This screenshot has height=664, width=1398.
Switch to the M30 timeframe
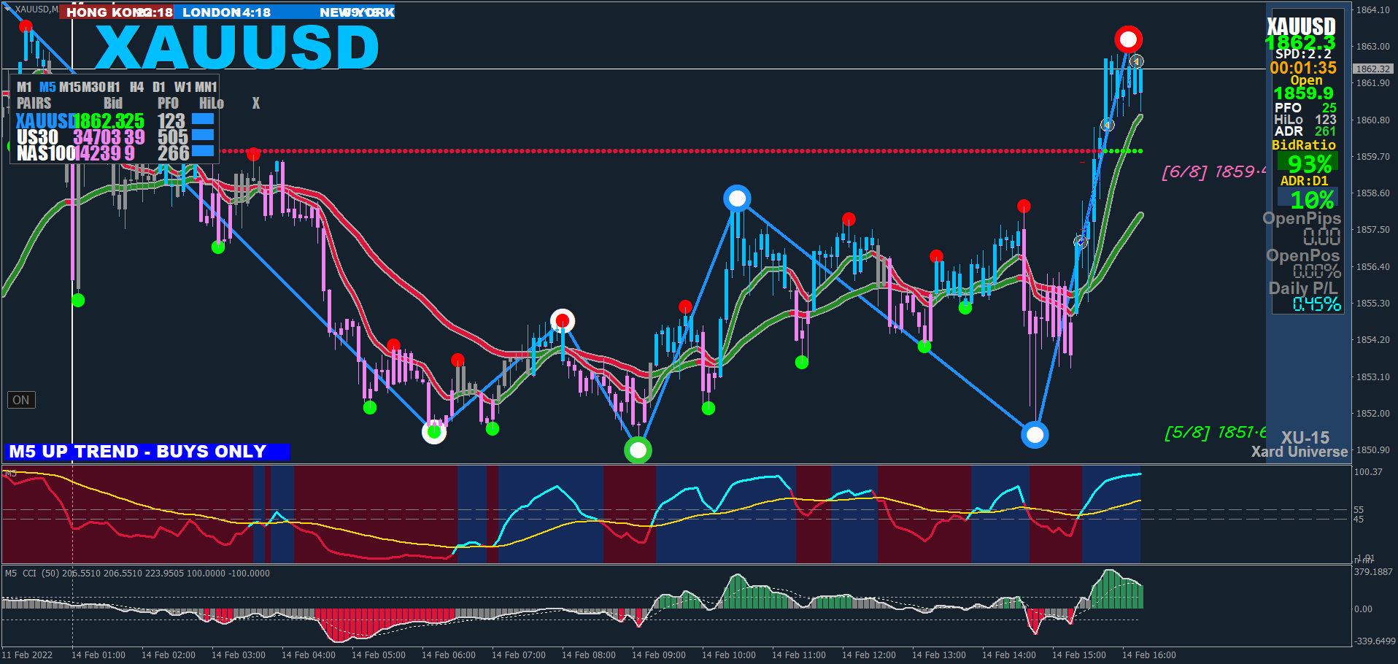point(93,87)
